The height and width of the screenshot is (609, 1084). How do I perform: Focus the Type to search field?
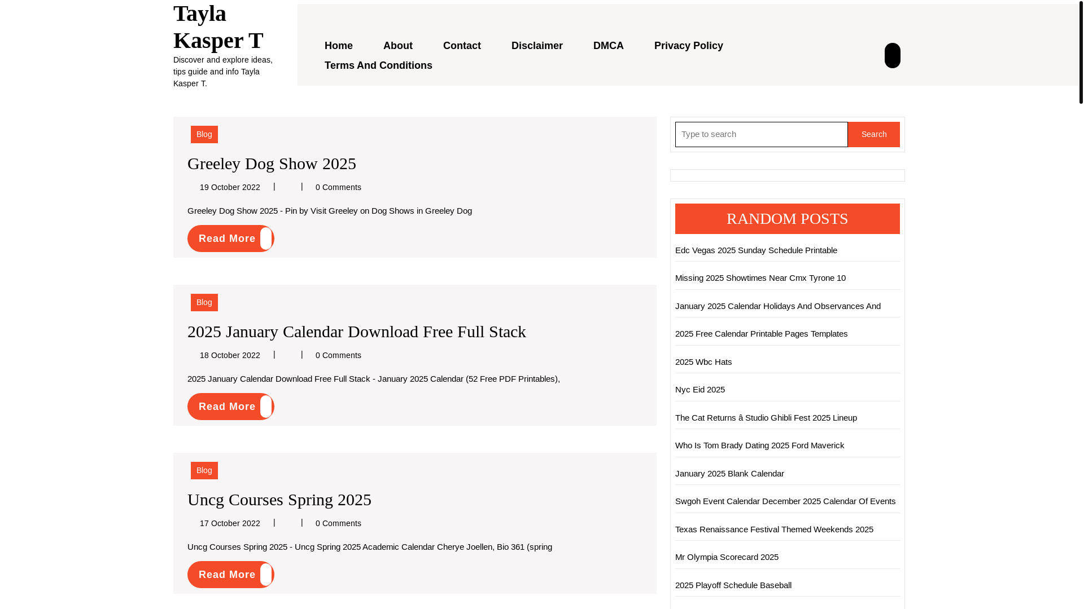pos(761,134)
